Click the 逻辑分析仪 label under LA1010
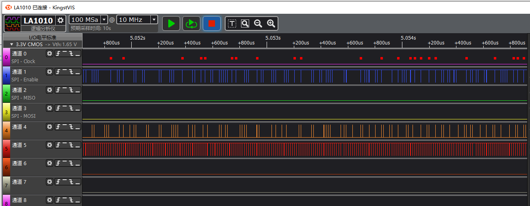Image resolution: width=530 pixels, height=206 pixels. (x=43, y=29)
